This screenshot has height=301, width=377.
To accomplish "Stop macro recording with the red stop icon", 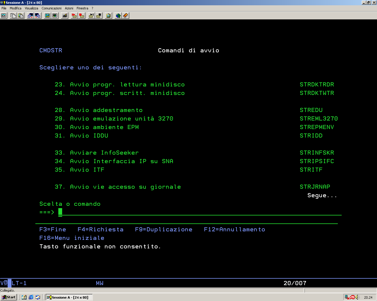I will click(82, 16).
